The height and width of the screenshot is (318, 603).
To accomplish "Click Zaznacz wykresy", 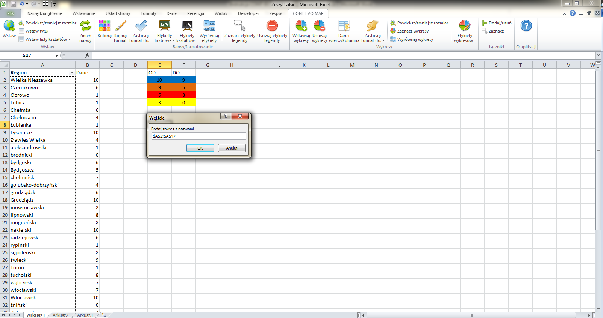I will [x=409, y=31].
